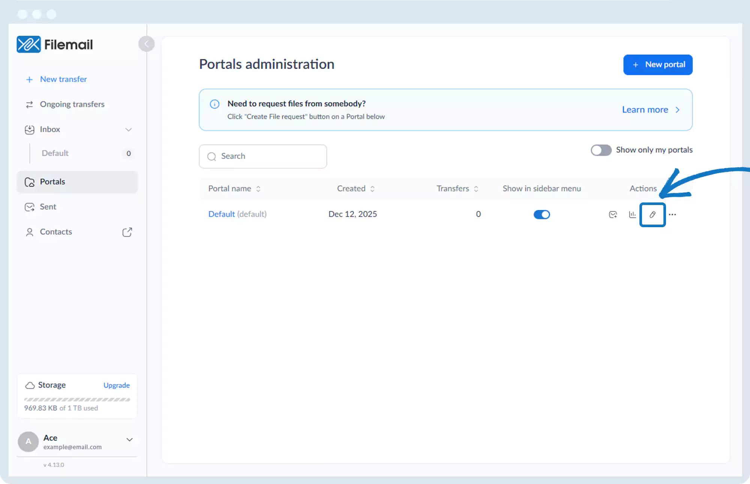Click the storage usage progress bar
This screenshot has width=750, height=484.
pyautogui.click(x=77, y=400)
